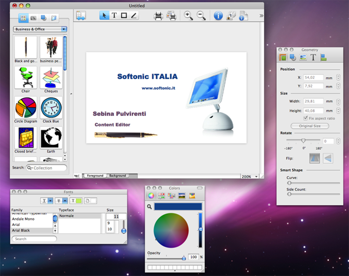Click the Original Size button
The image size is (349, 276).
click(310, 126)
